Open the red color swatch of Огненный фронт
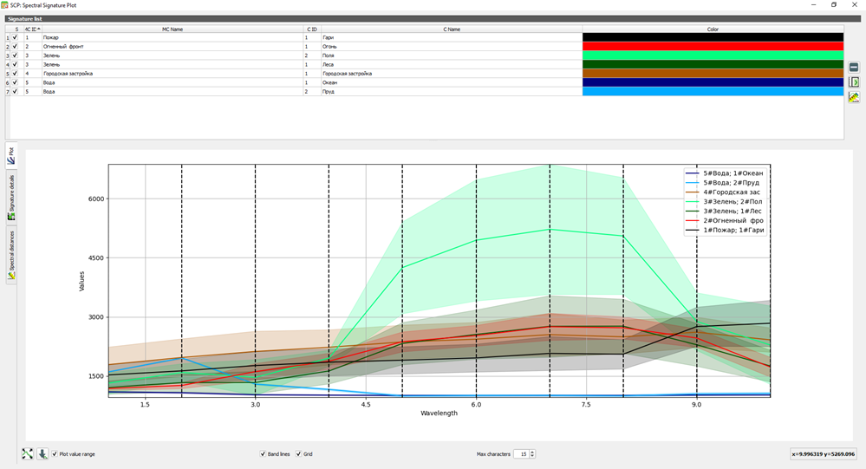Screen dimensions: 866x469 tap(713, 47)
